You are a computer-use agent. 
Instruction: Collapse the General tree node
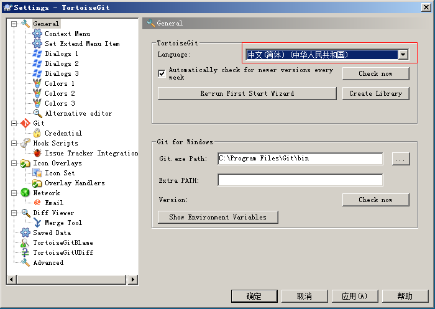coord(14,24)
